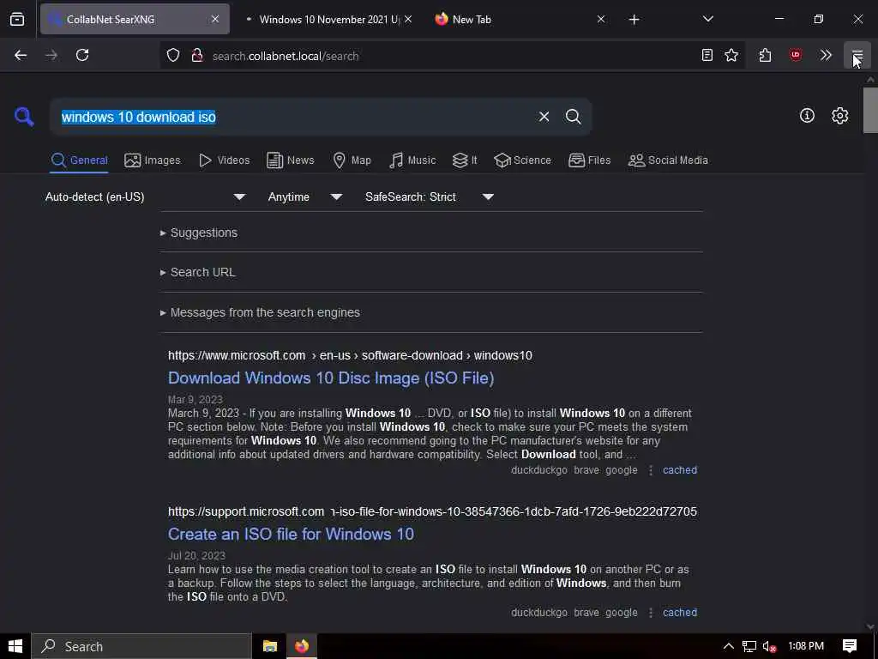Bookmark this page with the star icon
This screenshot has width=878, height=659.
coord(731,56)
